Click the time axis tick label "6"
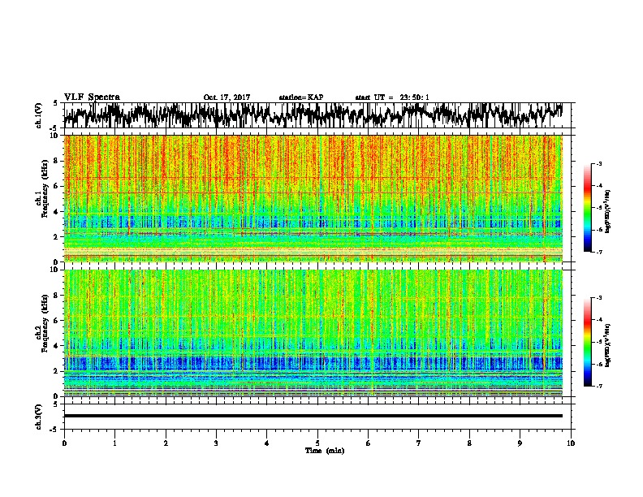Screen dimensions: 643x497 (369, 443)
